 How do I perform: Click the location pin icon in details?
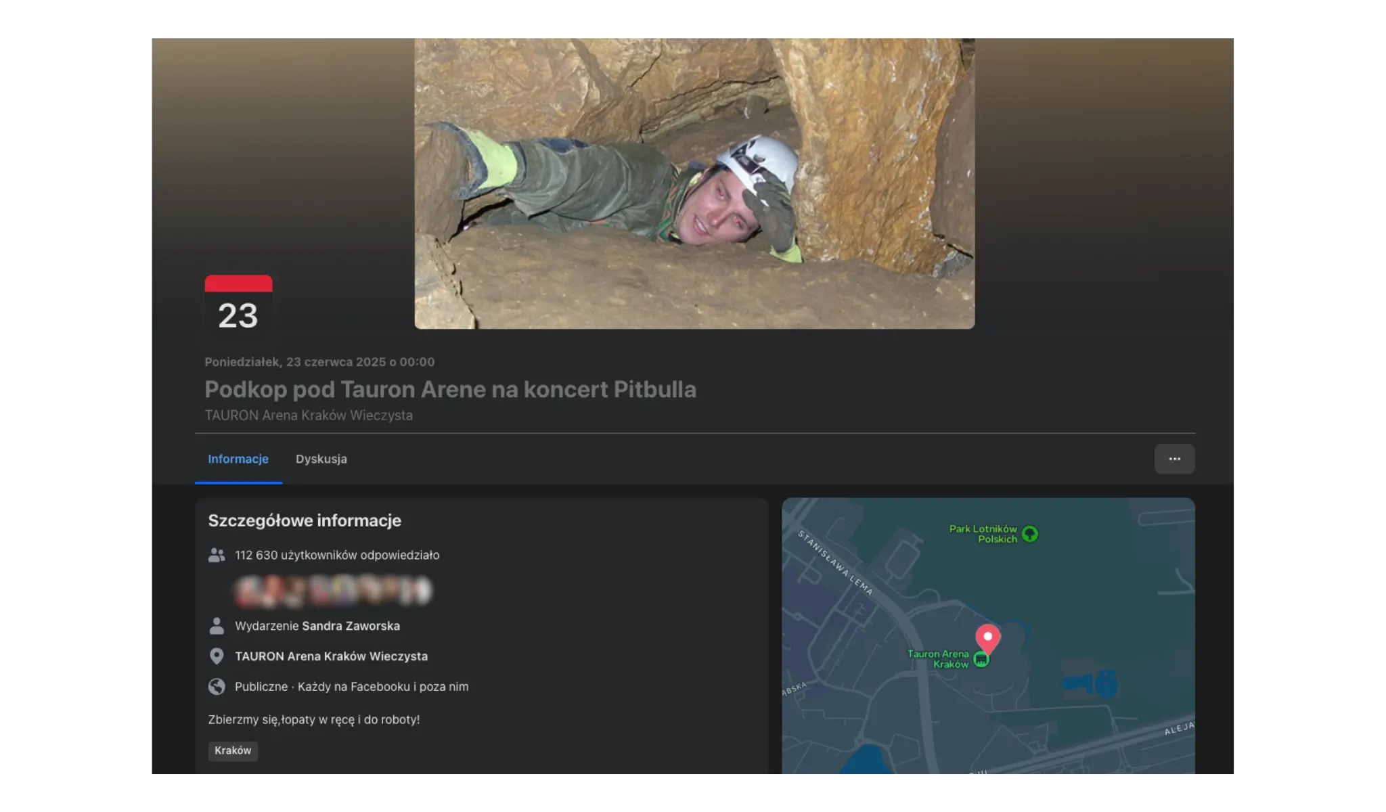point(217,656)
